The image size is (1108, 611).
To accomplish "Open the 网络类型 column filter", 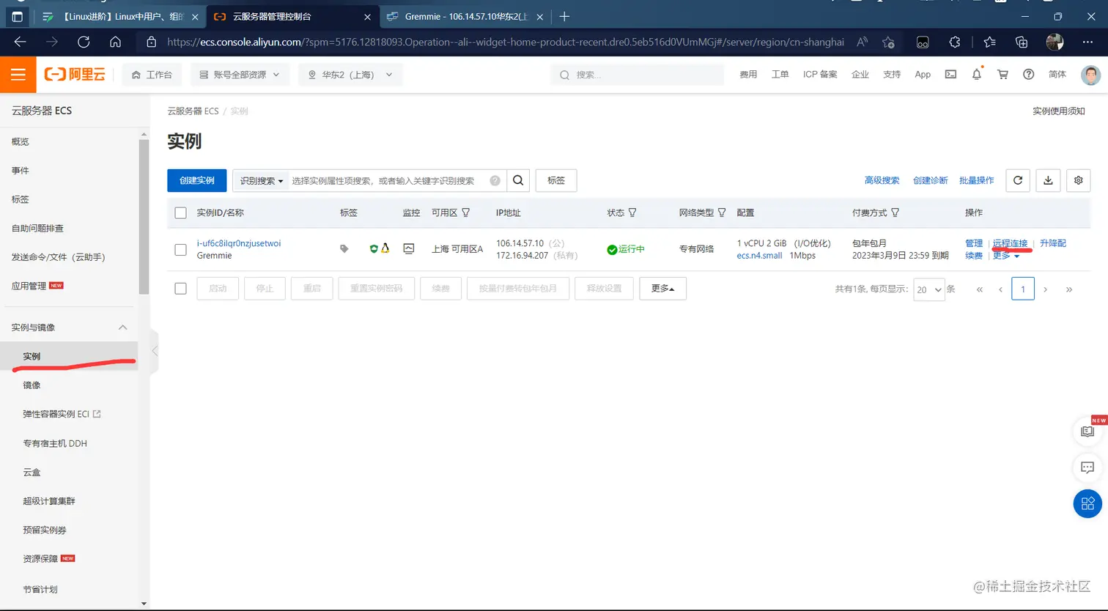I will (x=722, y=212).
